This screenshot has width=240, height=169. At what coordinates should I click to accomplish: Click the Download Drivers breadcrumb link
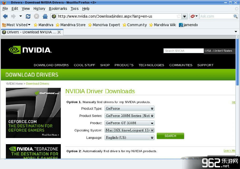38,84
